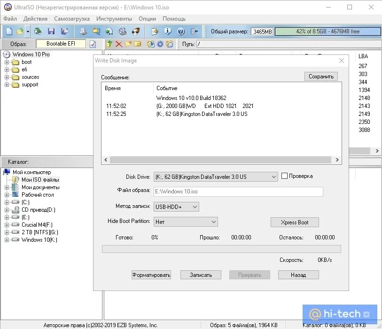
Task: Click the write progress bar
Action: [221, 249]
